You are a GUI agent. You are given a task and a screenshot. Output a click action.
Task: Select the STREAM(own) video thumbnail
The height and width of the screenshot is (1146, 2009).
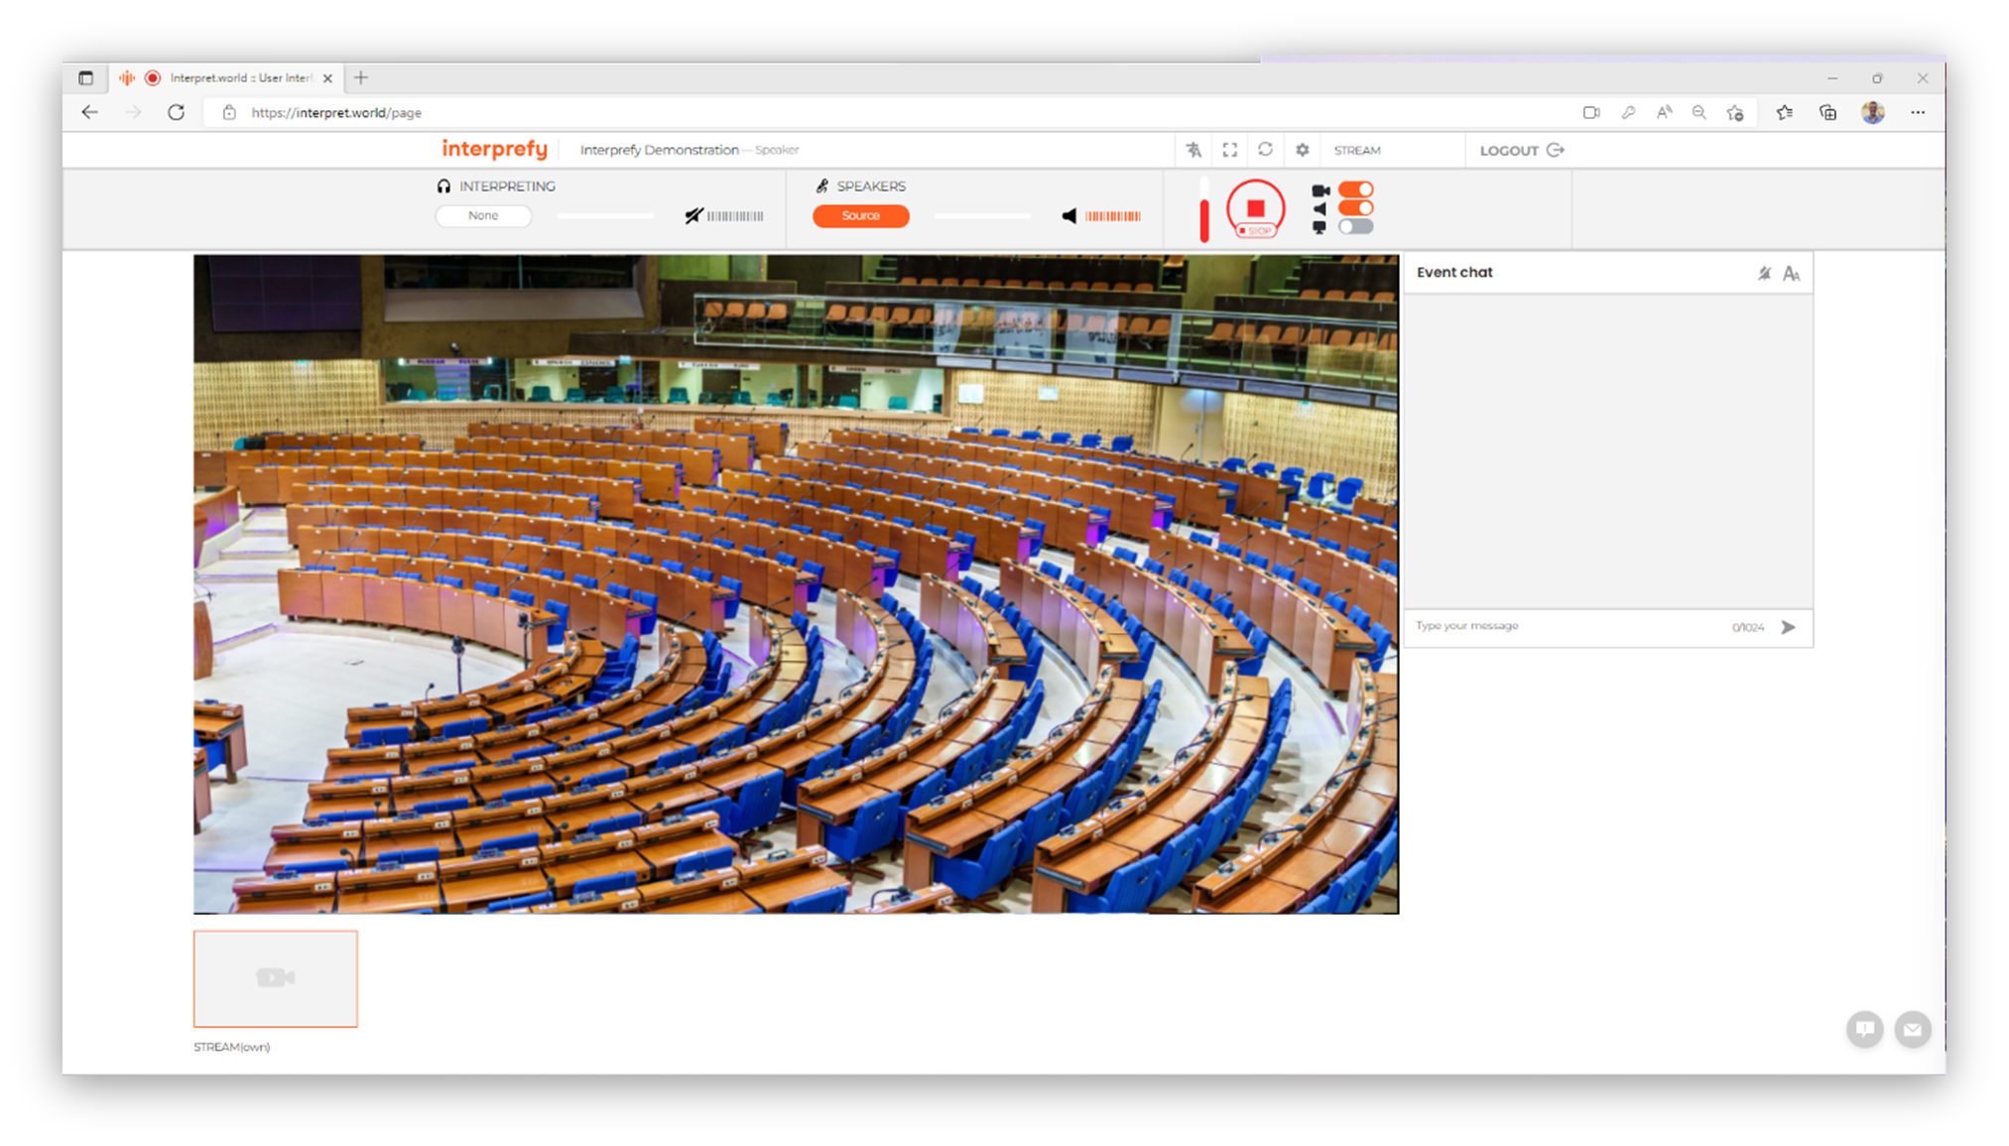(x=276, y=978)
